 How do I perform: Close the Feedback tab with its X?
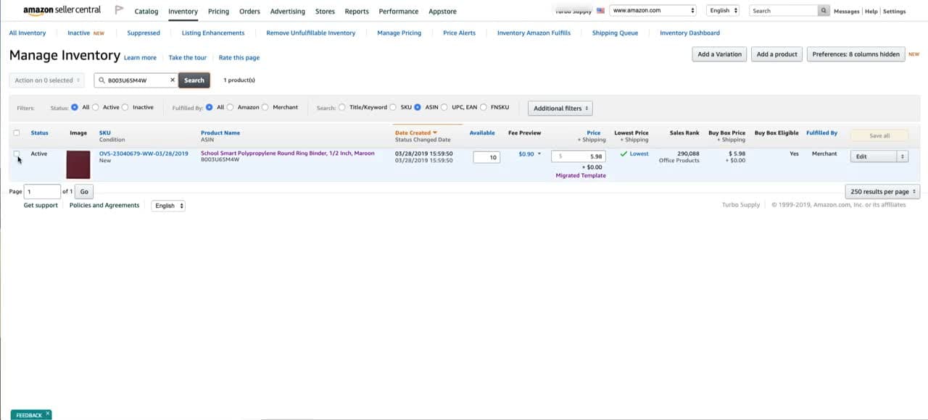(x=48, y=414)
